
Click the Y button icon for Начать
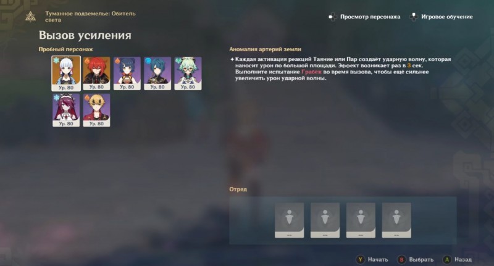coord(361,260)
